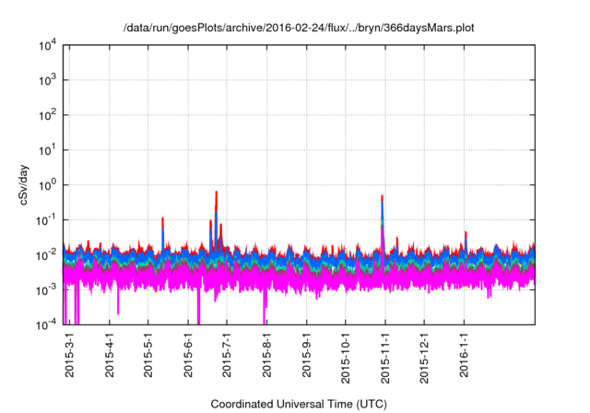Click the 2016-1-1 date tick label
The width and height of the screenshot is (590, 413).
[x=464, y=355]
